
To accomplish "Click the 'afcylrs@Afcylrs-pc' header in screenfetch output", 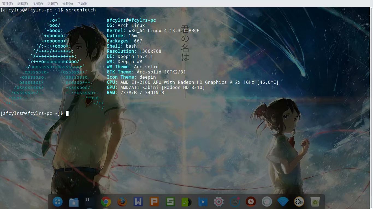I will 131,20.
